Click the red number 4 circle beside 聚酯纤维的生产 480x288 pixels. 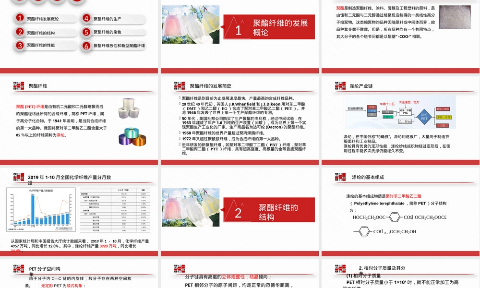pyautogui.click(x=86, y=18)
